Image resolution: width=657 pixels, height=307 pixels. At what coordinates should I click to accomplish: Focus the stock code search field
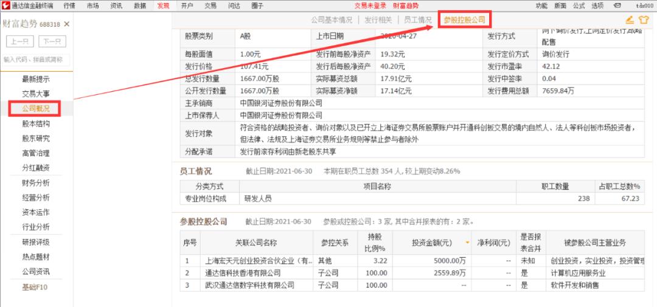tap(36, 60)
